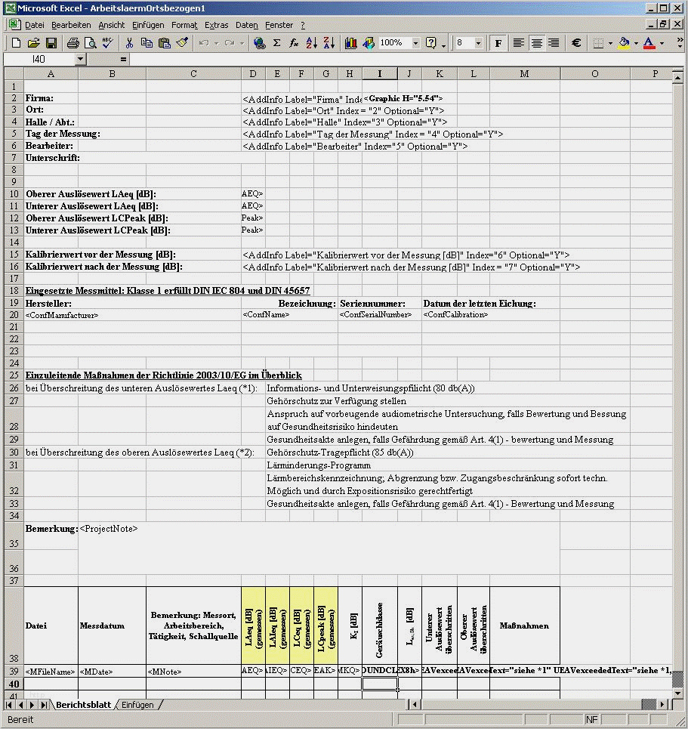688x729 pixels.
Task: Open the Borders dropdown arrow
Action: click(x=610, y=43)
